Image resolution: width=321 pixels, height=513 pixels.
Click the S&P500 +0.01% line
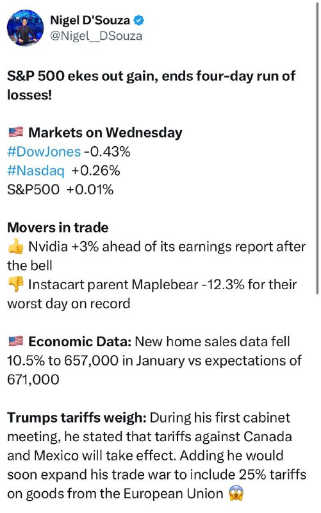tap(60, 190)
